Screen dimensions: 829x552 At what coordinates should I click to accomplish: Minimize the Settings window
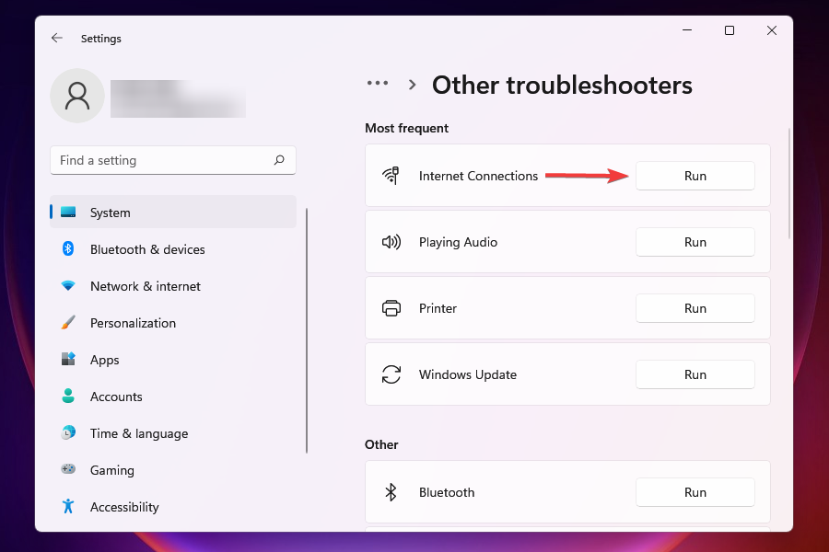(x=687, y=30)
